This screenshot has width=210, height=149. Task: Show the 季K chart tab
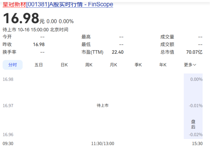[x=138, y=65]
